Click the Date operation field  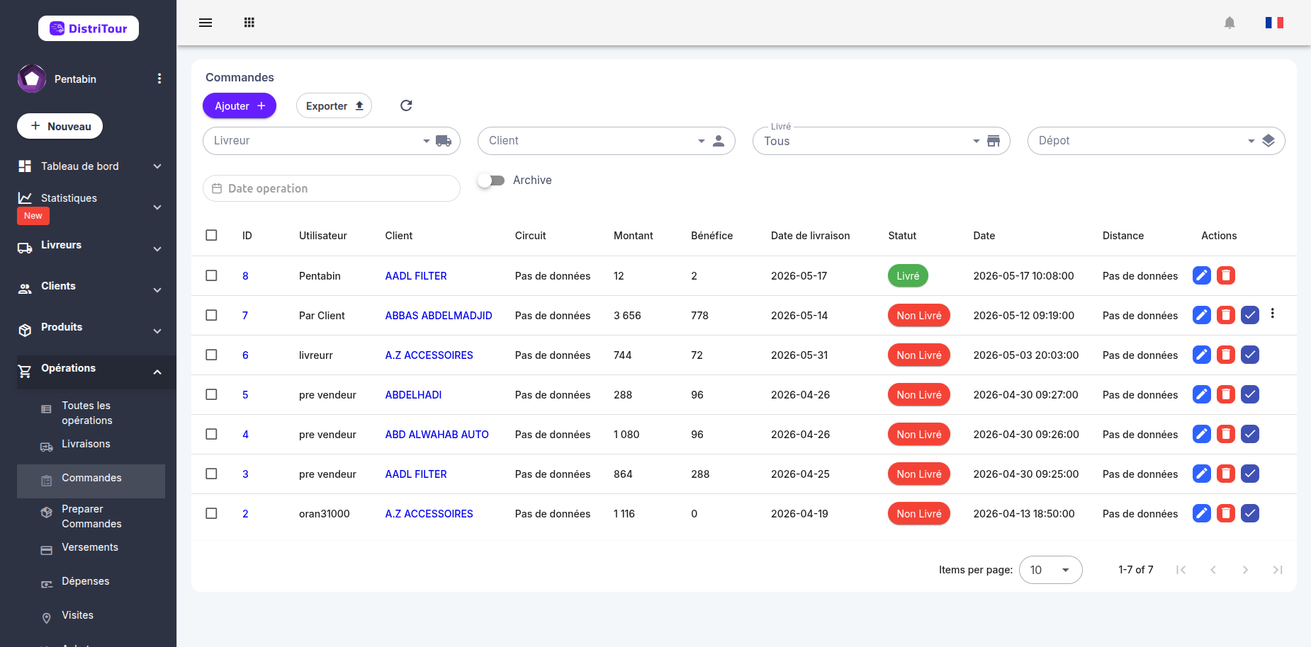point(332,188)
